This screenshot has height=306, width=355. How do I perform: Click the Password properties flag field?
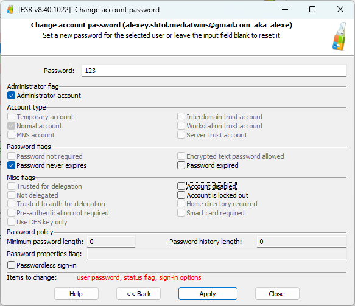(x=217, y=254)
